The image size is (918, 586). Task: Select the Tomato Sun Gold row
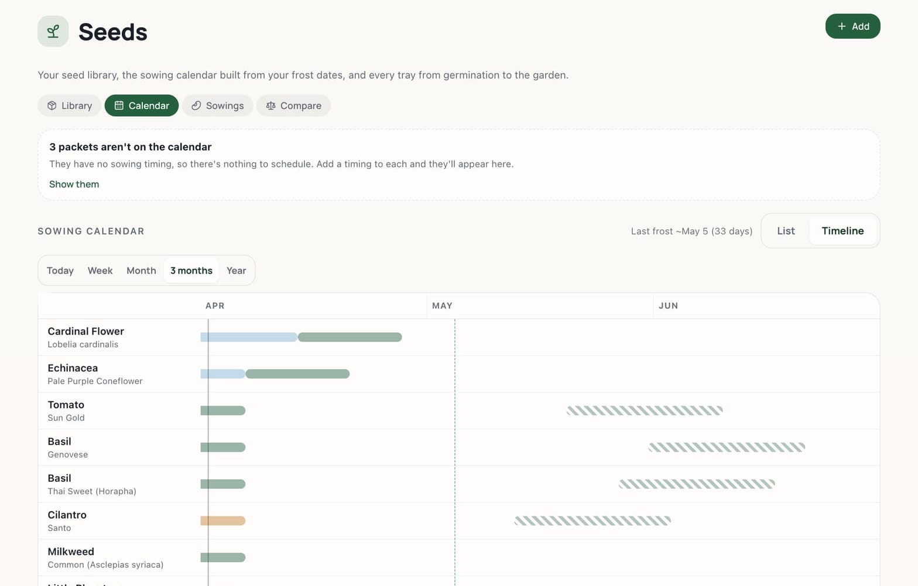tap(459, 411)
